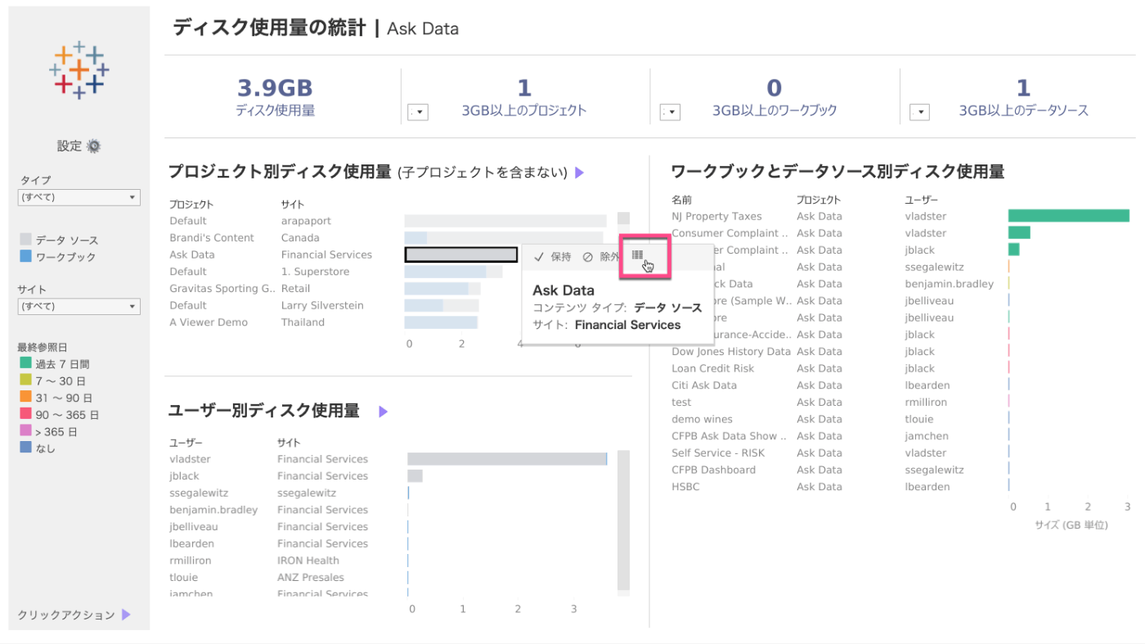Click the クリックアクション label
Screen dimensions: 1145x644
pos(66,615)
